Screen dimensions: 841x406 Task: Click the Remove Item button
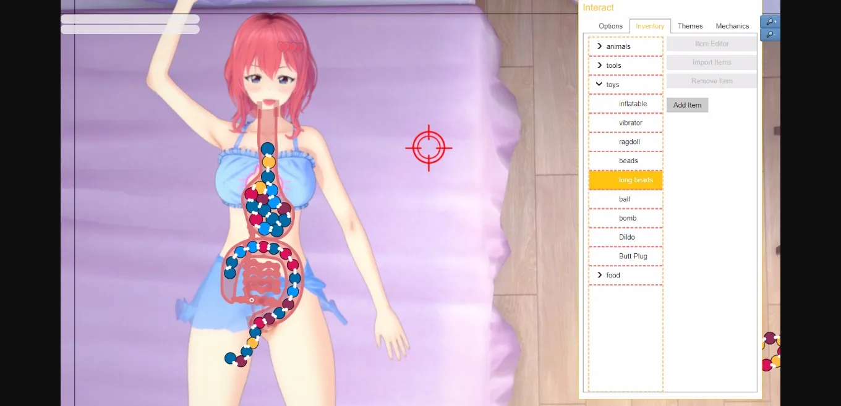point(711,80)
